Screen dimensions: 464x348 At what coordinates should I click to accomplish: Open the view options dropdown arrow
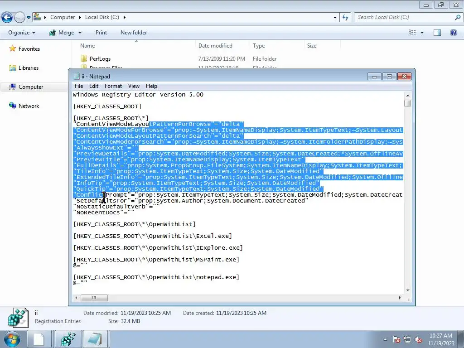tap(422, 33)
